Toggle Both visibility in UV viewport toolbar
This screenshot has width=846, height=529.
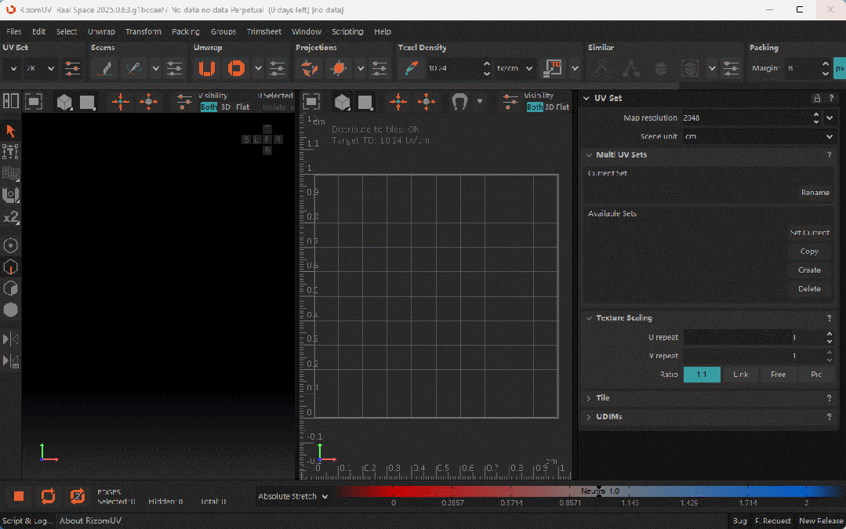pyautogui.click(x=535, y=107)
